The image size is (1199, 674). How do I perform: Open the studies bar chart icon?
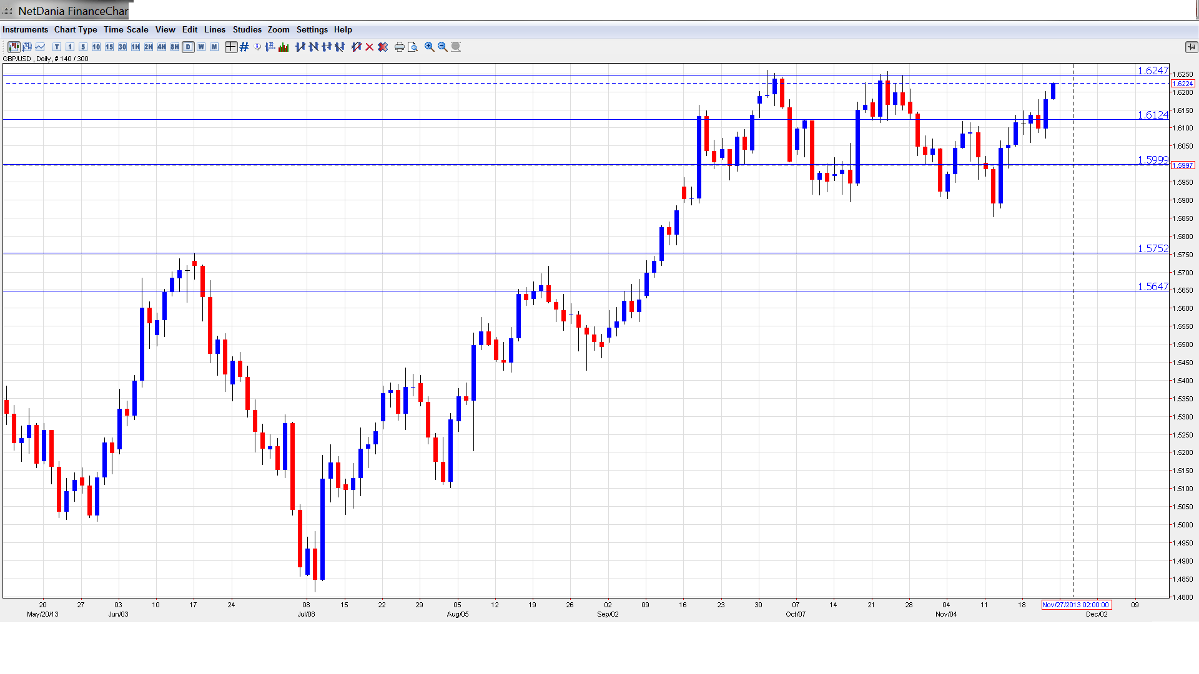(x=284, y=47)
